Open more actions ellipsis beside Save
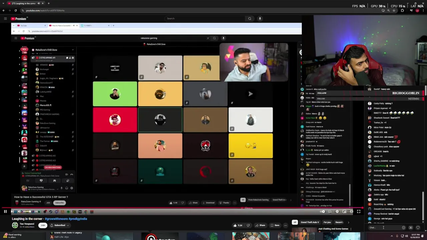This screenshot has height=240, width=427. (x=285, y=225)
